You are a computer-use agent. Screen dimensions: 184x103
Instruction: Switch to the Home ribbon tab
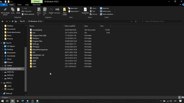point(11,5)
